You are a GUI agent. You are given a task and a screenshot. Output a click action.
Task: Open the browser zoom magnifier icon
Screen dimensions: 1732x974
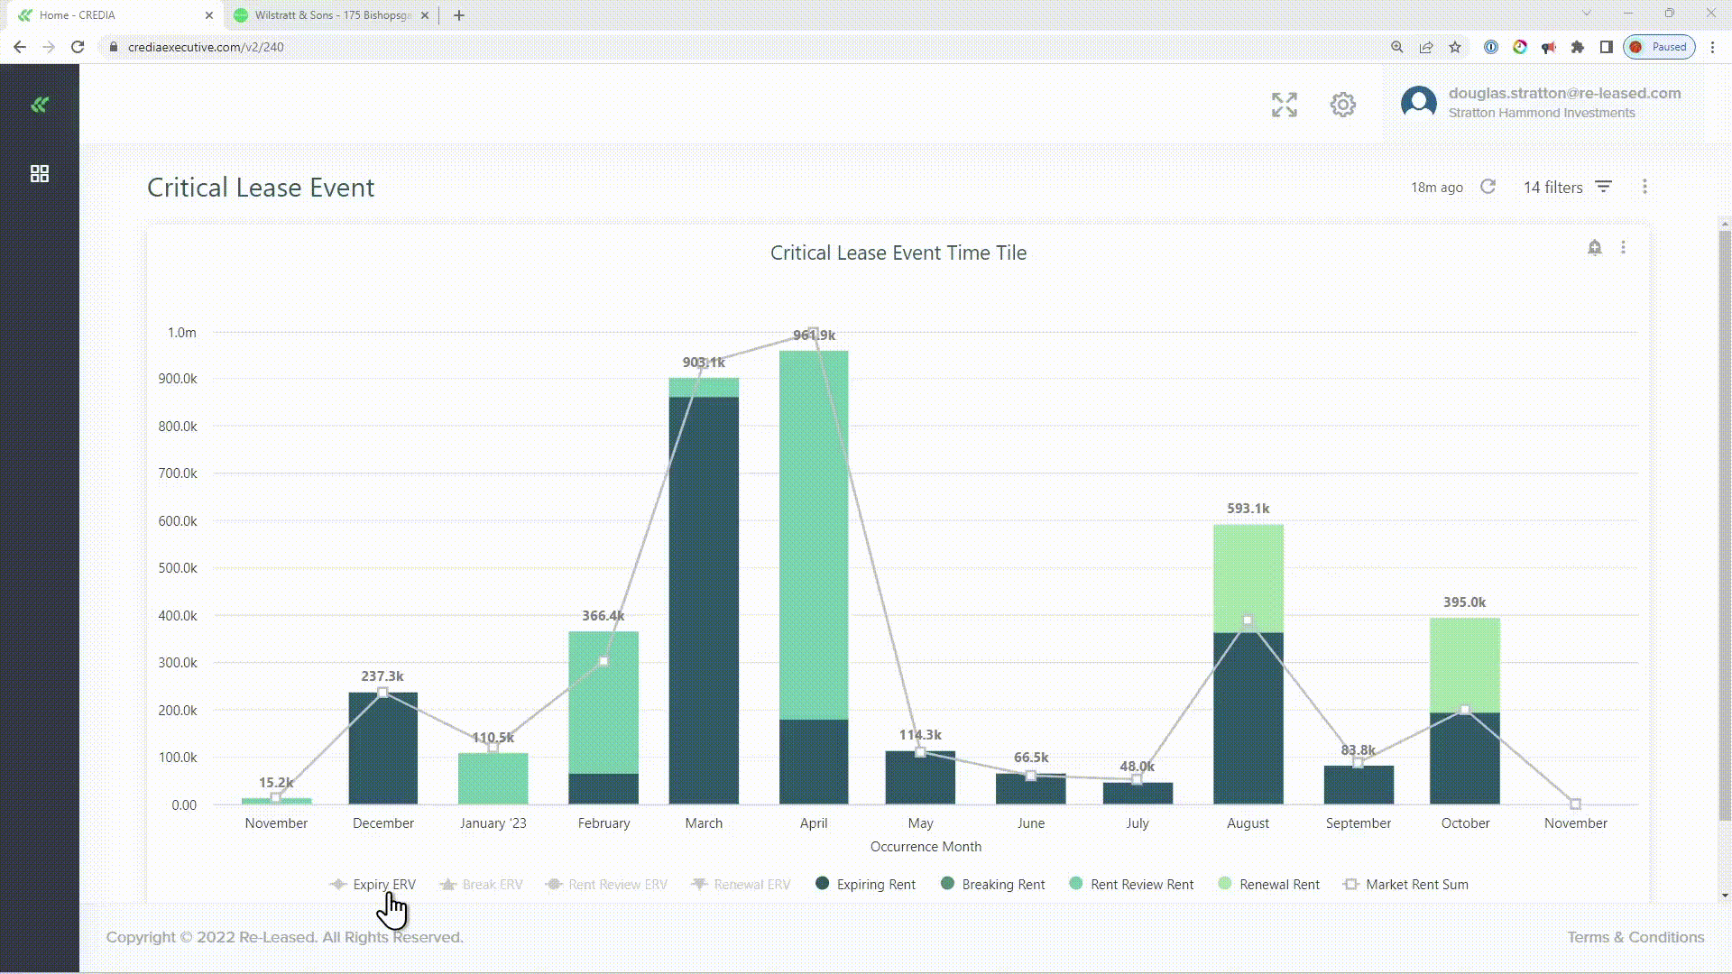1396,47
